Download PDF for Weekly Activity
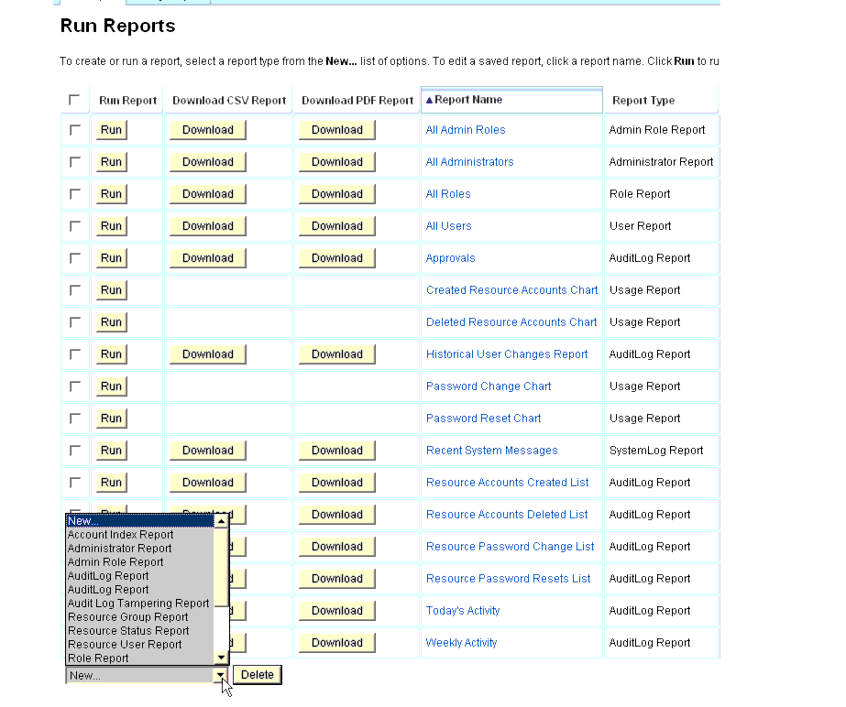Viewport: 846px width, 707px height. (337, 642)
